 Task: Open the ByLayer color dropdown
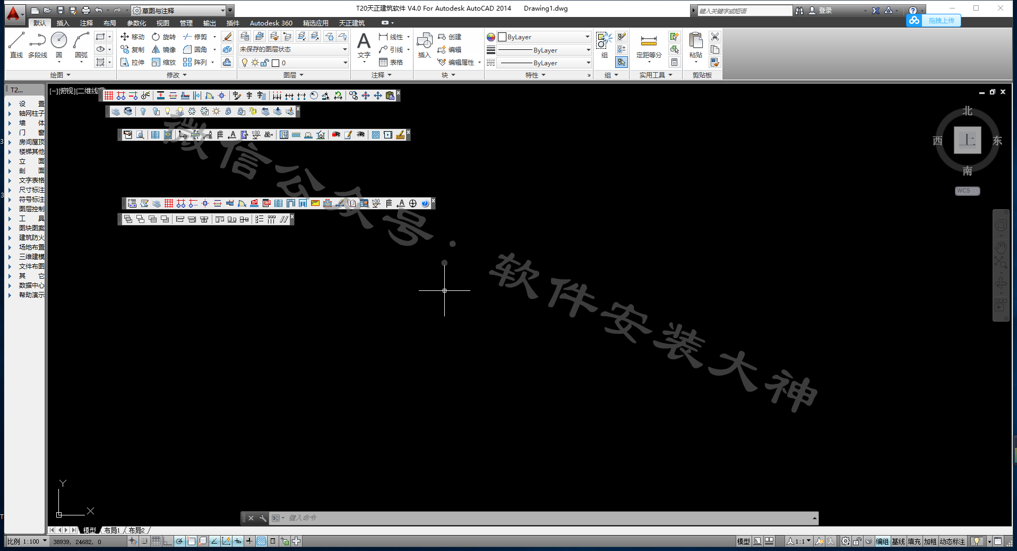pyautogui.click(x=544, y=37)
